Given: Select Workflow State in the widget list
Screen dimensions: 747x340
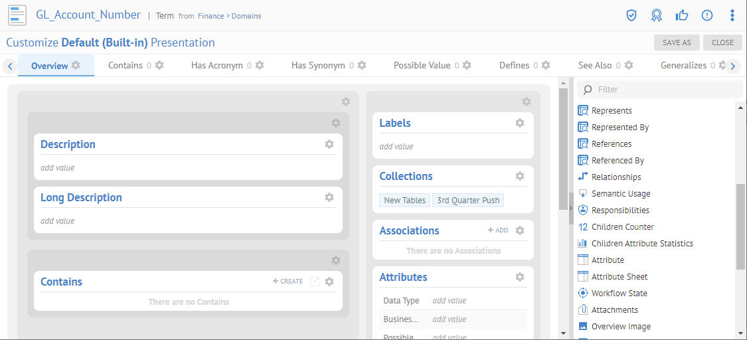Looking at the screenshot, I should pos(619,293).
